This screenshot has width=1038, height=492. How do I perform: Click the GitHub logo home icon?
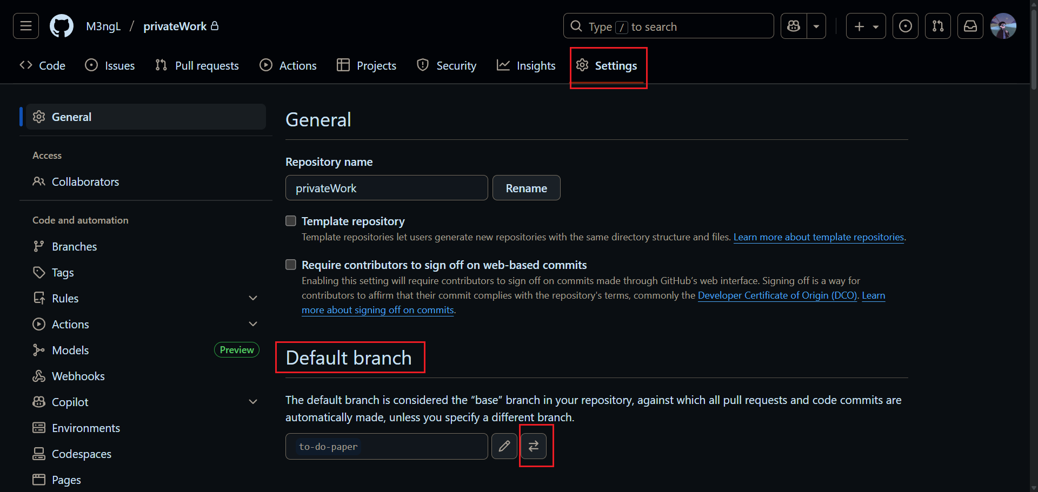click(x=62, y=26)
